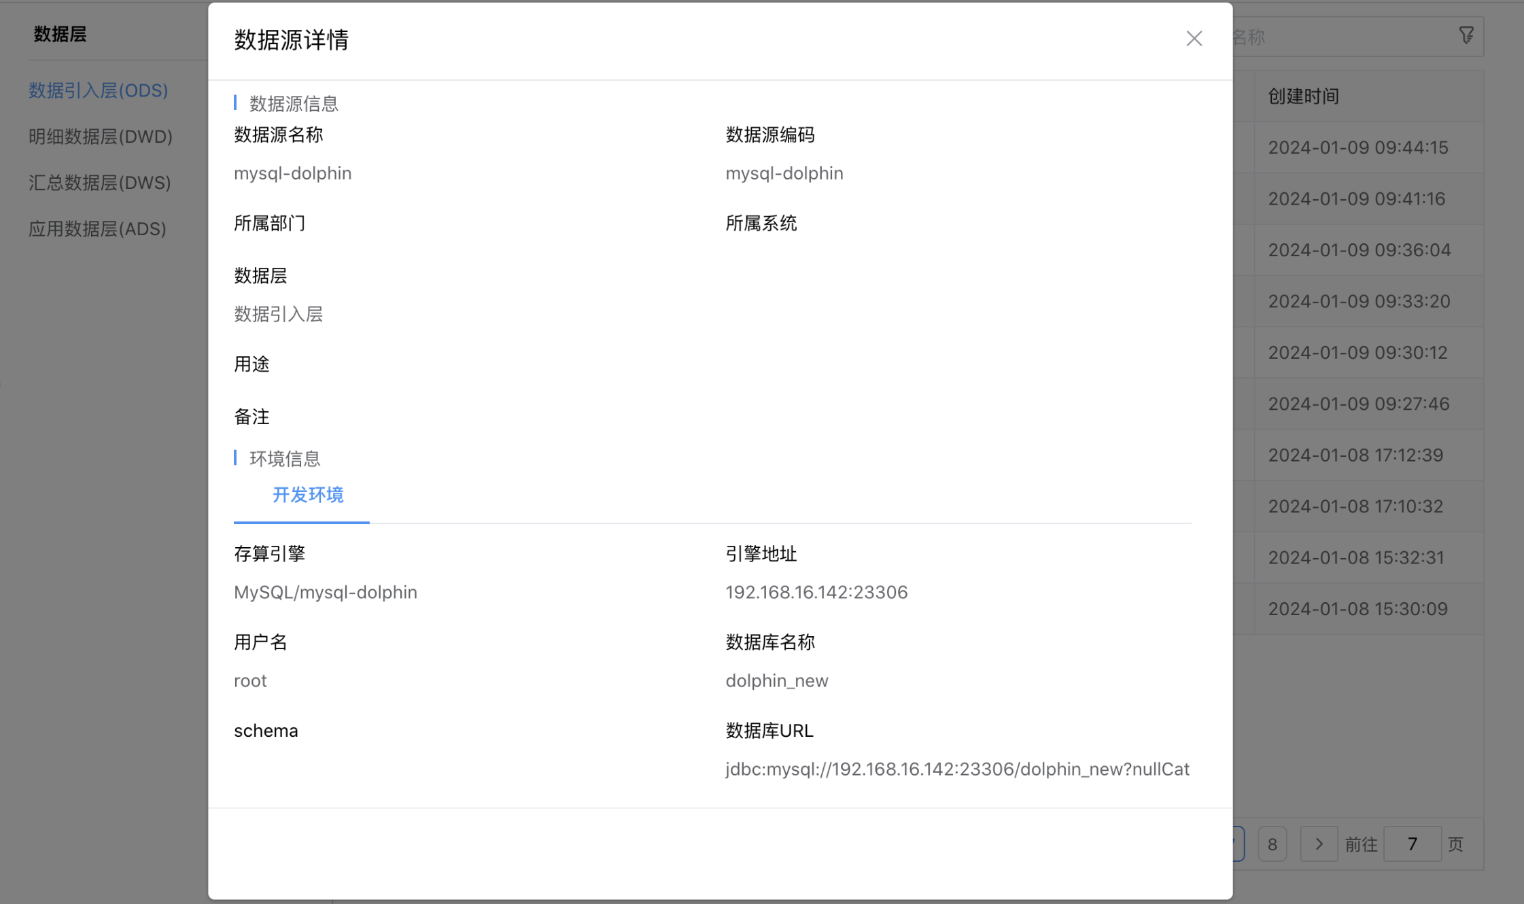Screen dimensions: 1524x904
Task: Click the engine address 192.168.16.142:23306
Action: click(816, 592)
